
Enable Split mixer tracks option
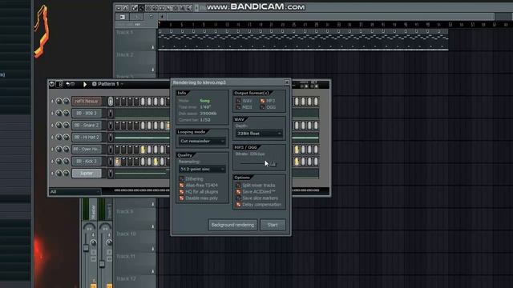point(238,185)
